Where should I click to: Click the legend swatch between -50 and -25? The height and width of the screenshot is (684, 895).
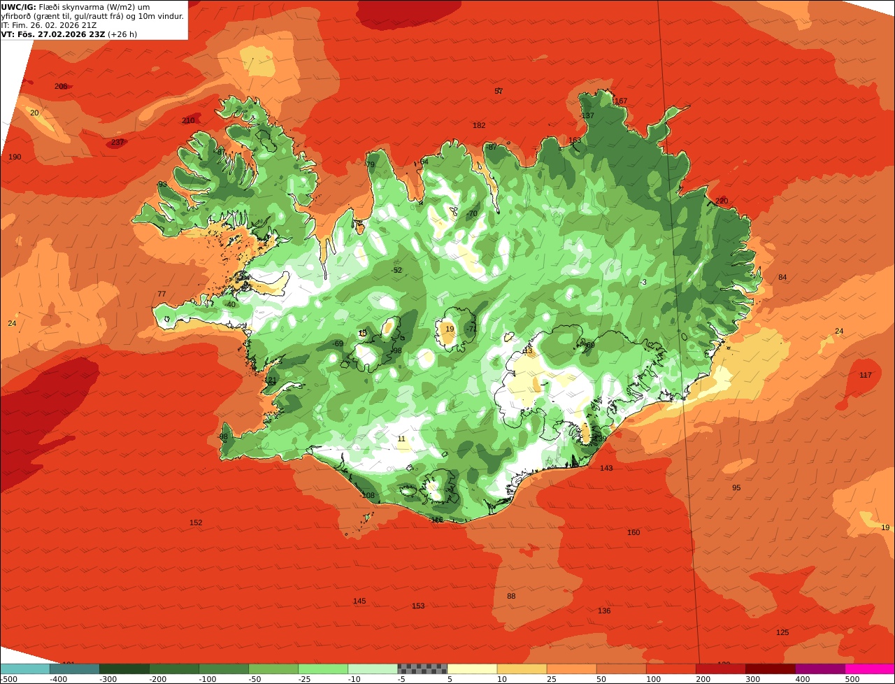[x=273, y=669]
